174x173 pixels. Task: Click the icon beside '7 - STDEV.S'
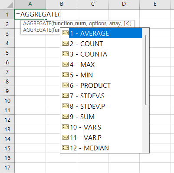pos(65,96)
